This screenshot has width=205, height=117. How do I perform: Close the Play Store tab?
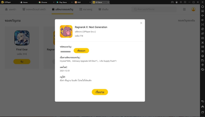pyautogui.click(x=72, y=2)
